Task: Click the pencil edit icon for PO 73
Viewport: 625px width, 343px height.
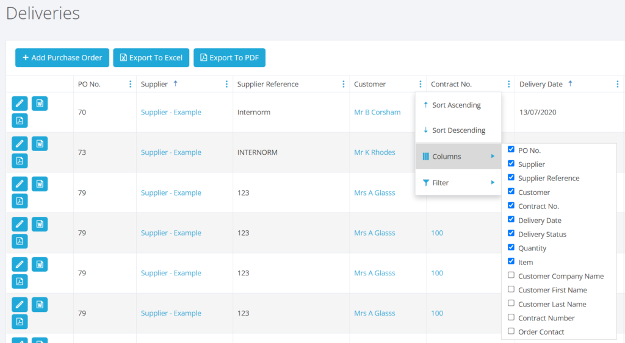Action: tap(20, 144)
